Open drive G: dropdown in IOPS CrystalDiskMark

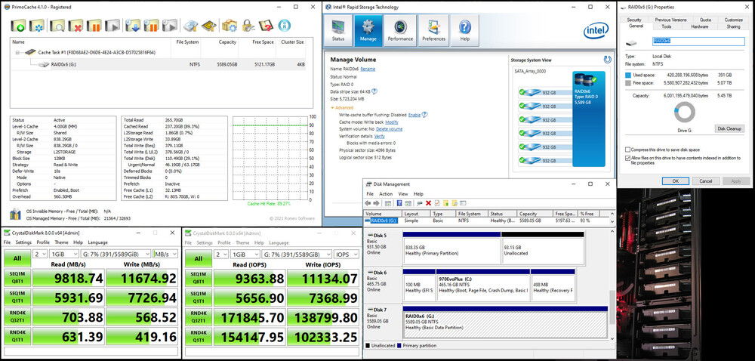[297, 254]
